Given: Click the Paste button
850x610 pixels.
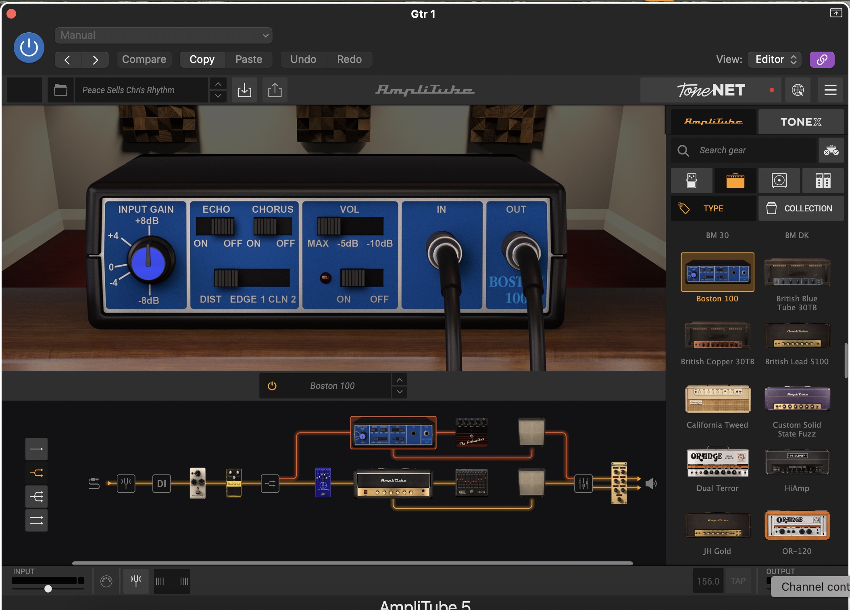Looking at the screenshot, I should [249, 59].
